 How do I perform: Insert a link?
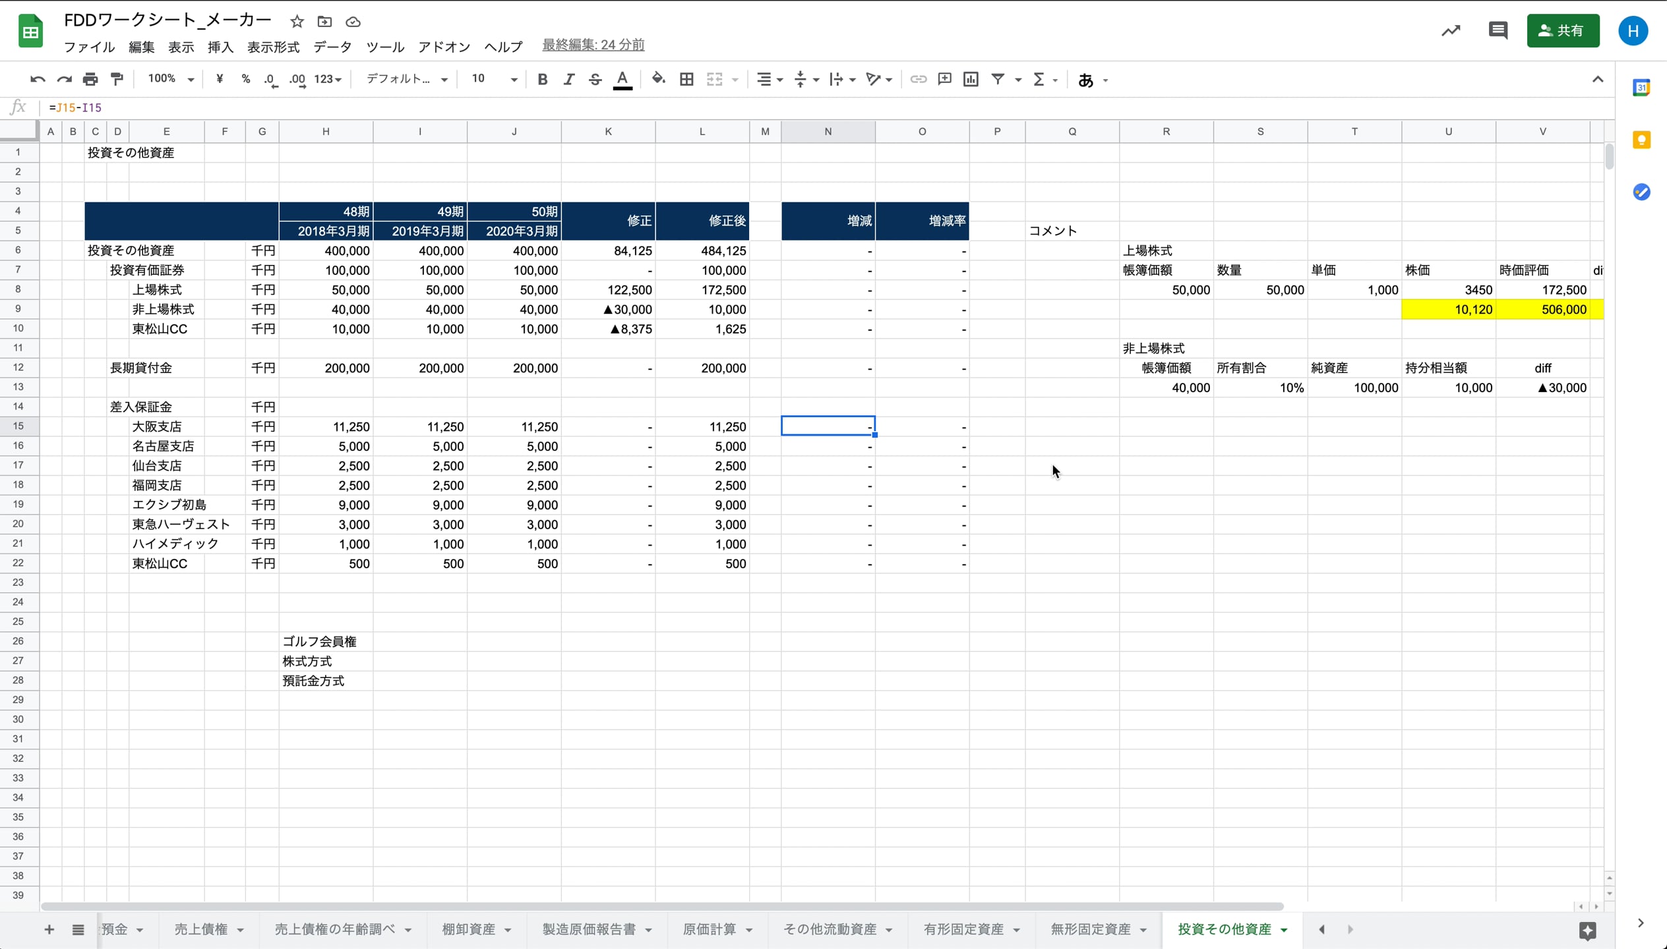tap(918, 79)
